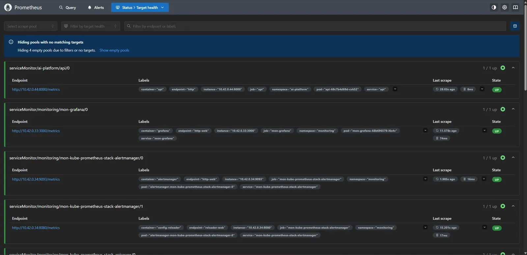The image size is (527, 255).
Task: Open the Filter by target health dropdown
Action: 91,26
